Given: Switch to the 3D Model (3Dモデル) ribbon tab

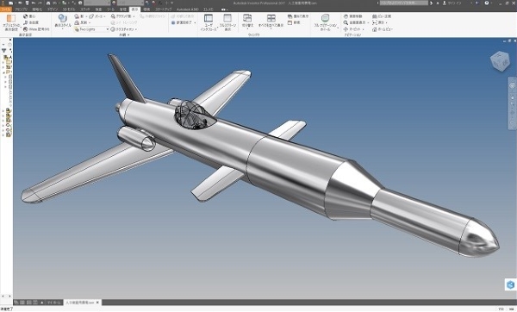Looking at the screenshot, I should 69,9.
